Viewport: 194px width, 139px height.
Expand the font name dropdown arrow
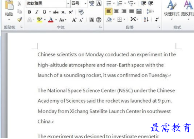coord(68,4)
